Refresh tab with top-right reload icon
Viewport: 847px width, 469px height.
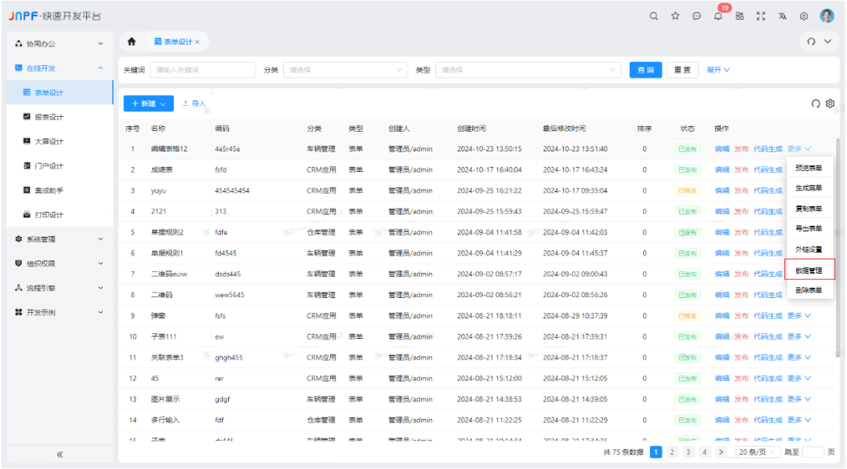[x=812, y=42]
